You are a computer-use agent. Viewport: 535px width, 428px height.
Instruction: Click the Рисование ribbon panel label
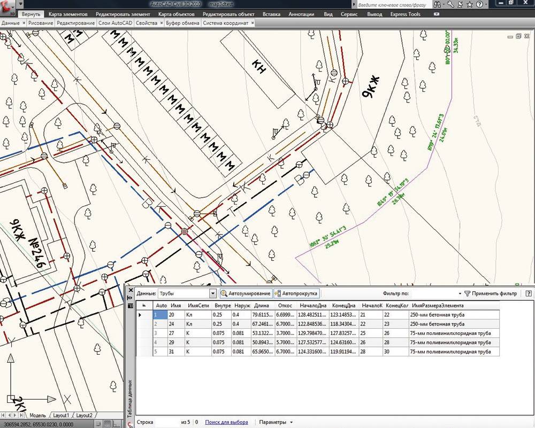click(x=41, y=23)
